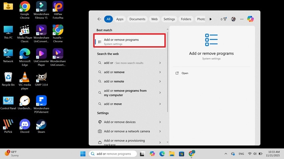The width and height of the screenshot is (284, 159).
Task: Open Add or remove programs best match
Action: [x=130, y=41]
